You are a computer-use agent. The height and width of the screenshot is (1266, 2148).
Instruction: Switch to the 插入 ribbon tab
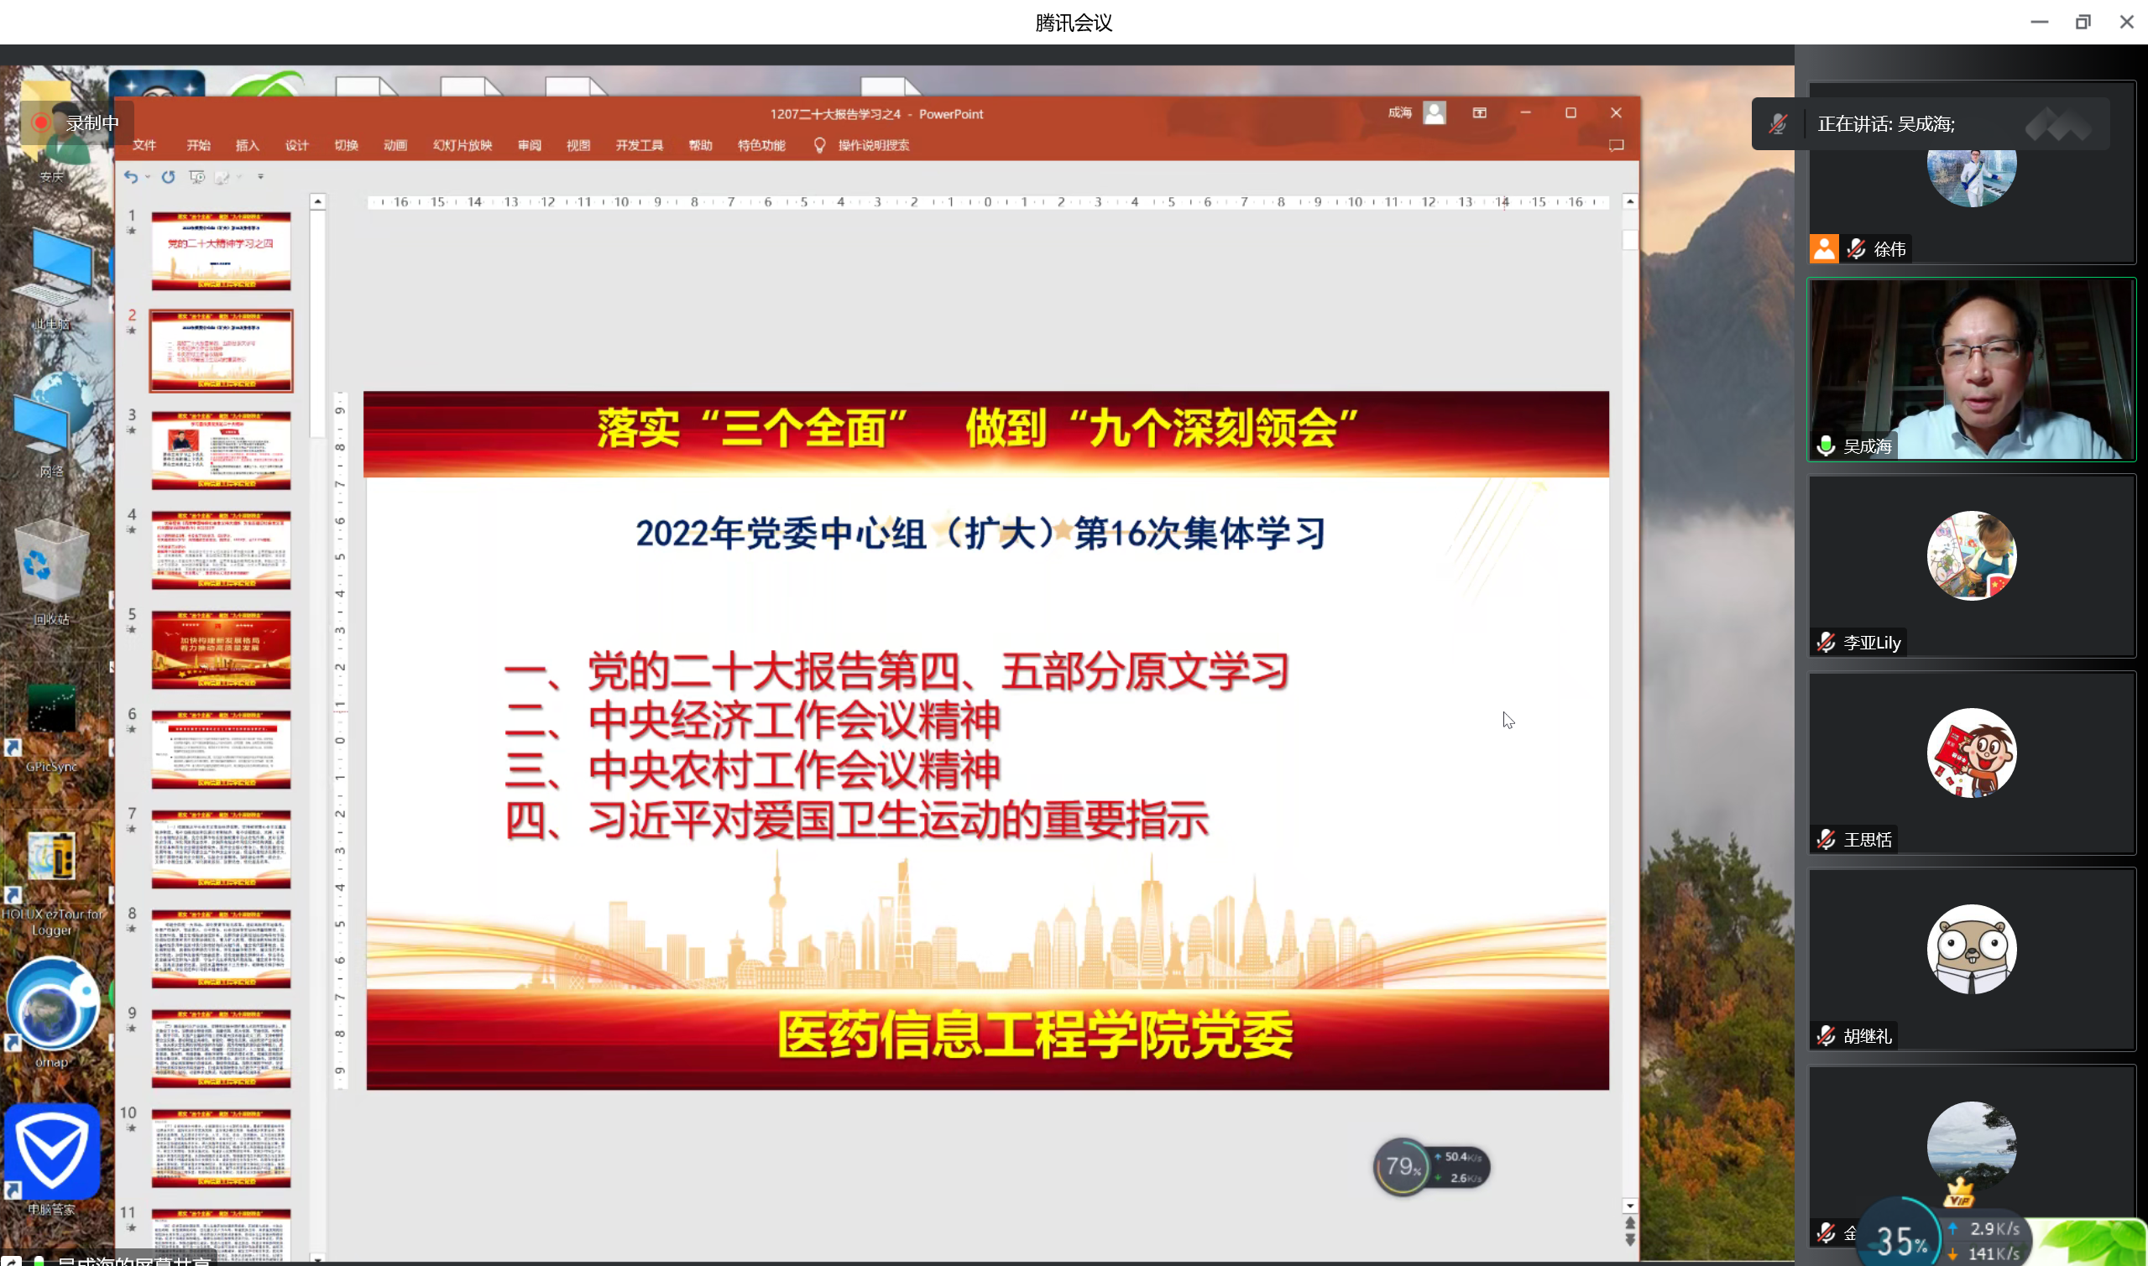click(x=247, y=145)
